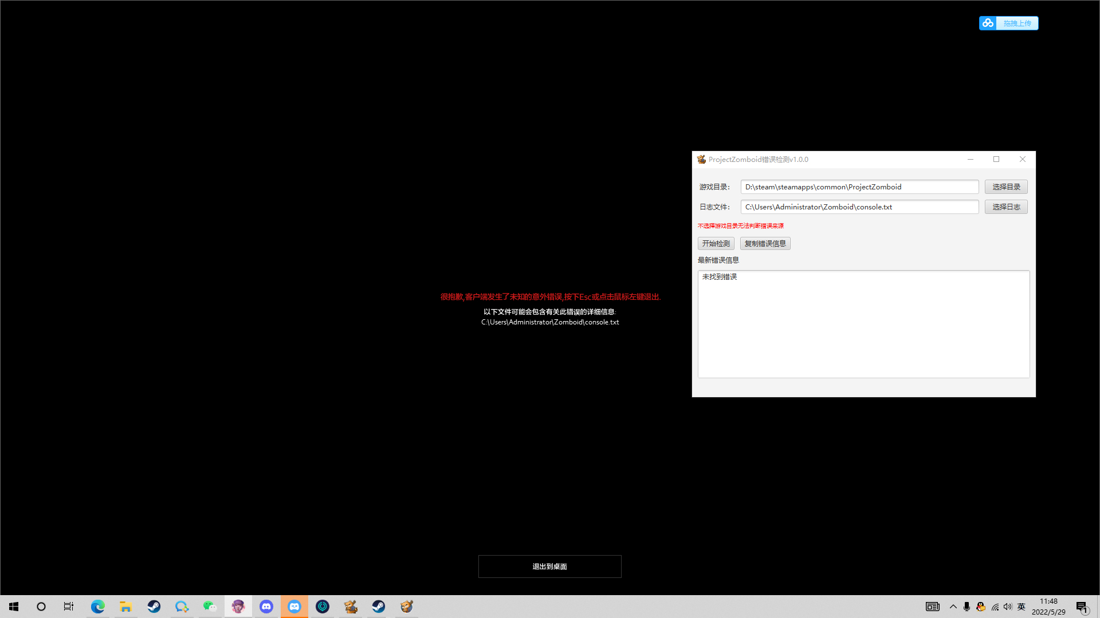
Task: Maximize the ProjectZomboid错误检测 window
Action: click(996, 159)
